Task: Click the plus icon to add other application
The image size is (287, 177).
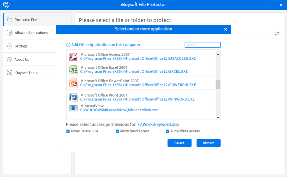Action: pos(68,45)
